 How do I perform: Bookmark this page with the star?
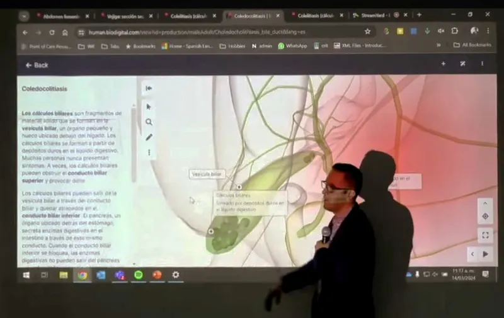(x=367, y=31)
